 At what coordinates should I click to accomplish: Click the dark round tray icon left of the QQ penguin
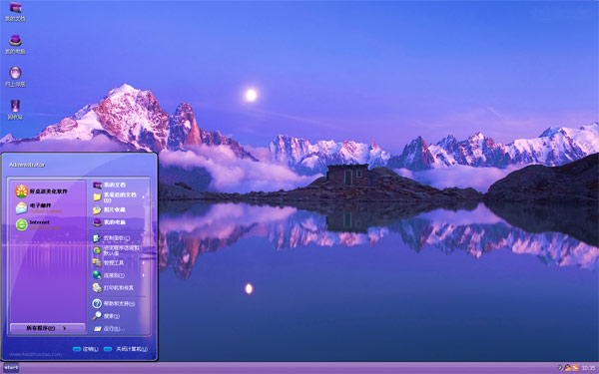click(560, 368)
